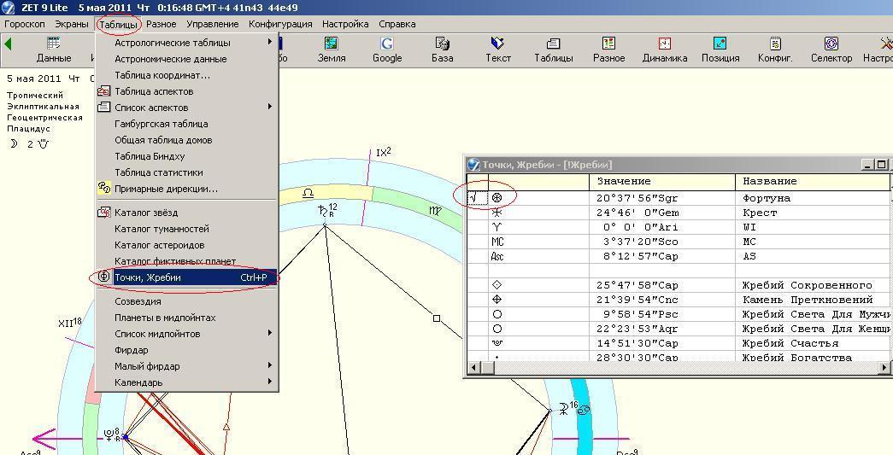Enable the checkbox cell for MC row

pos(476,242)
